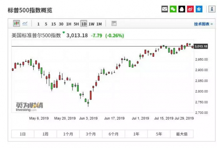Image resolution: width=217 pixels, height=148 pixels.
Task: Select the 30 minute interval
Action: pos(61,24)
